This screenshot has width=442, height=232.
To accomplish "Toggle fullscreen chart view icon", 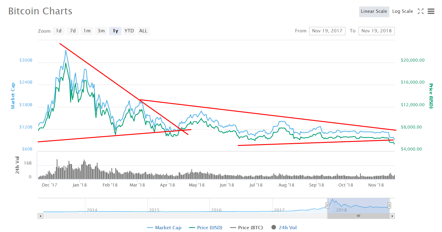I will point(421,11).
